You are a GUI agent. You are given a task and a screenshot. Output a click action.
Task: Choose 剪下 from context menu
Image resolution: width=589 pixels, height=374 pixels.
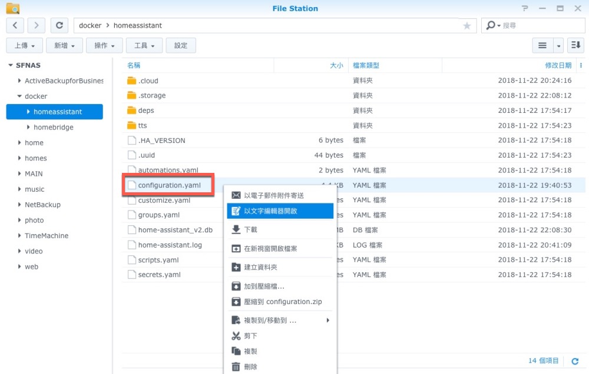click(280, 336)
